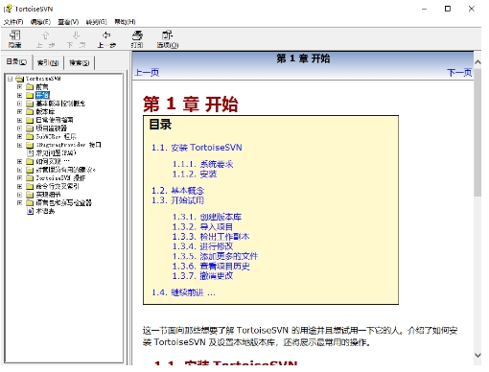Click the page icon beside 常见问题(FAQ)
Viewport: 489px width, 372px height.
point(30,153)
